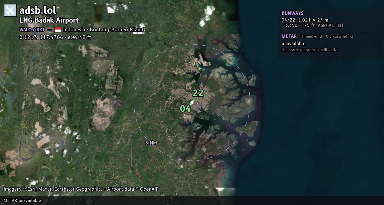Click the runway 22 end label

198,93
